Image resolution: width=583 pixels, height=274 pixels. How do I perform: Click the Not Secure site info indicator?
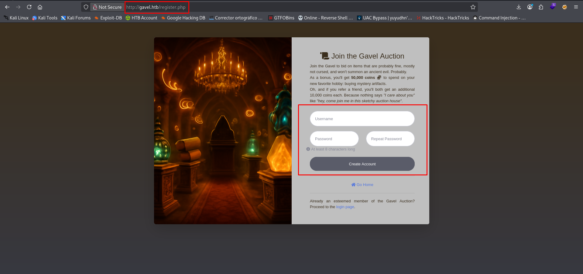tap(107, 7)
